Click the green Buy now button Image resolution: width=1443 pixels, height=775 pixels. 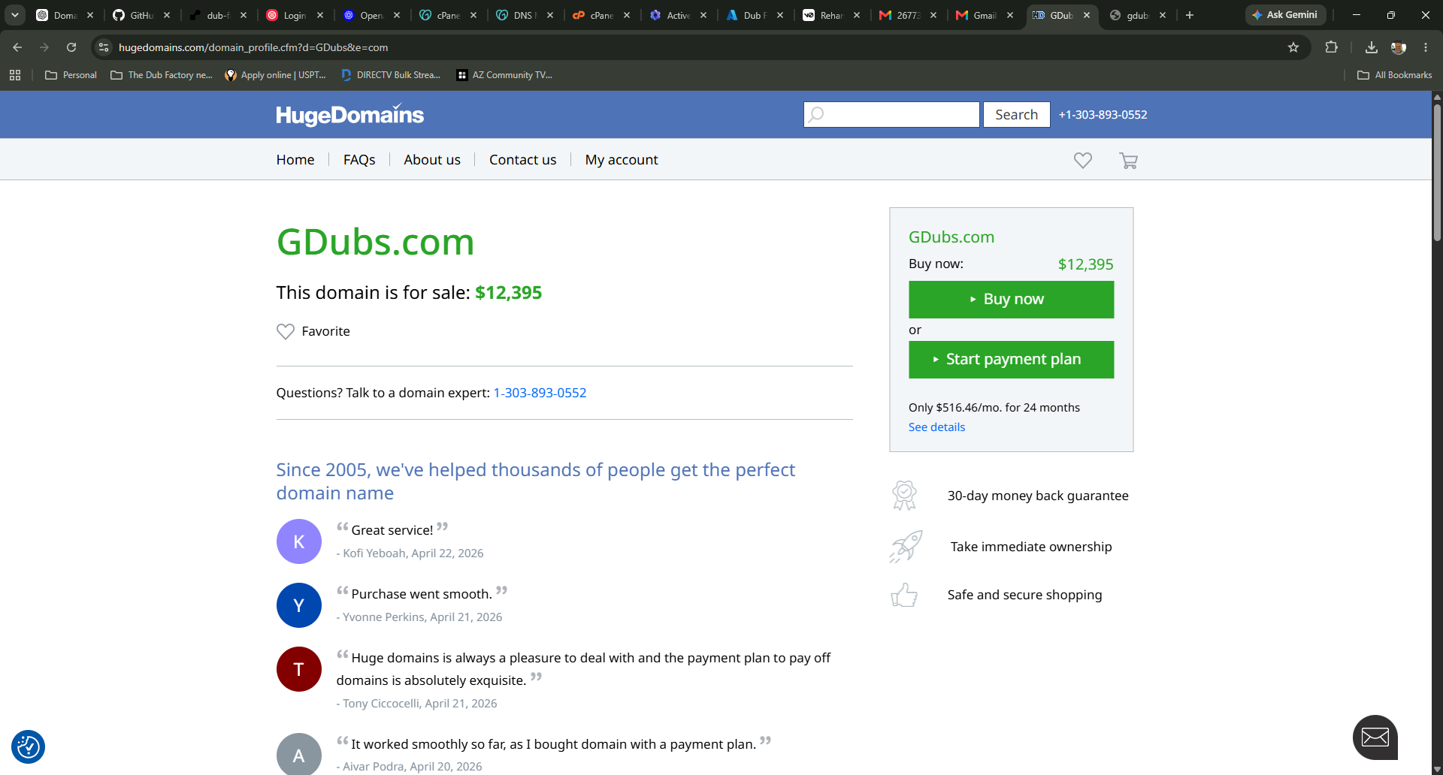coord(1011,300)
